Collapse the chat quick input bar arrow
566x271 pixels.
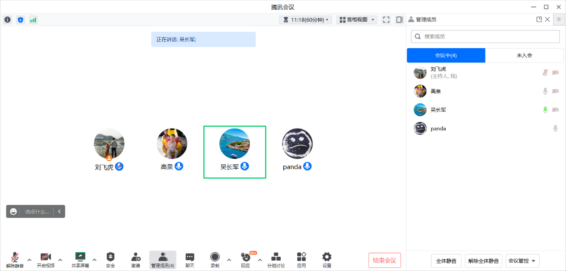pos(59,212)
